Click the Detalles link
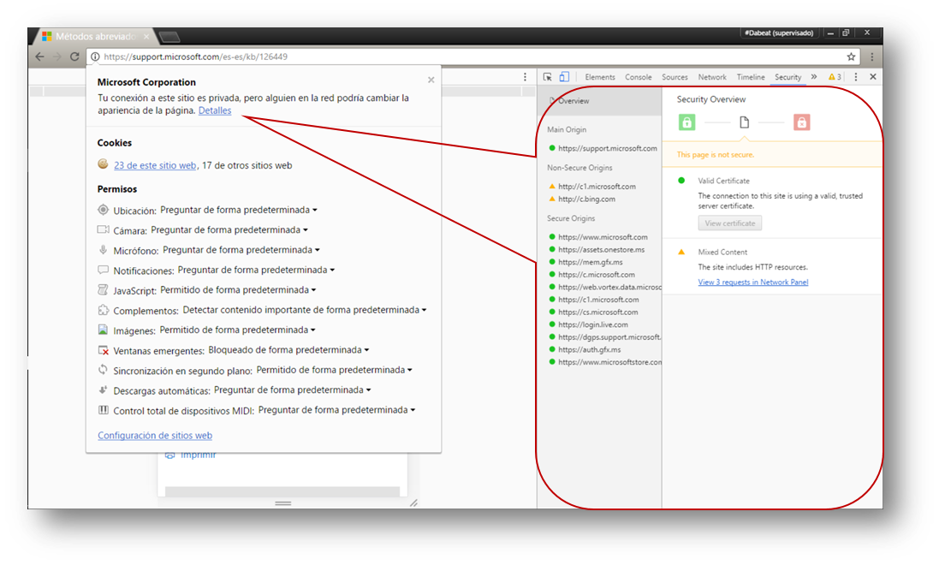 point(215,110)
